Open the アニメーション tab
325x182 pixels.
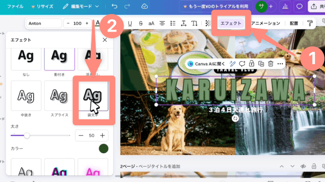266,23
